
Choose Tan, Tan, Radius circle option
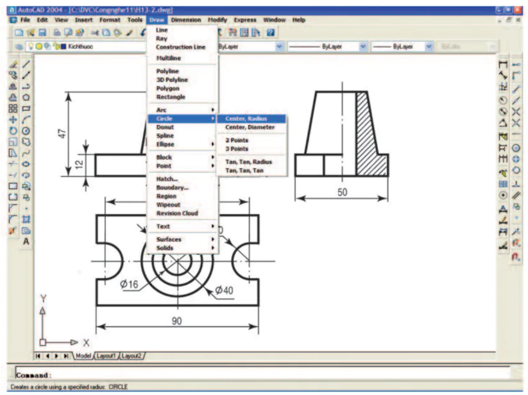point(251,162)
